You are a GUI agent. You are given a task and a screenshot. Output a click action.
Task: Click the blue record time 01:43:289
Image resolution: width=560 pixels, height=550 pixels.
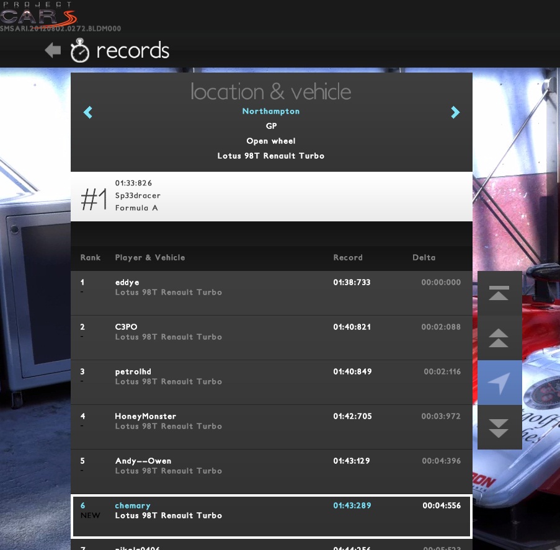[x=352, y=505]
